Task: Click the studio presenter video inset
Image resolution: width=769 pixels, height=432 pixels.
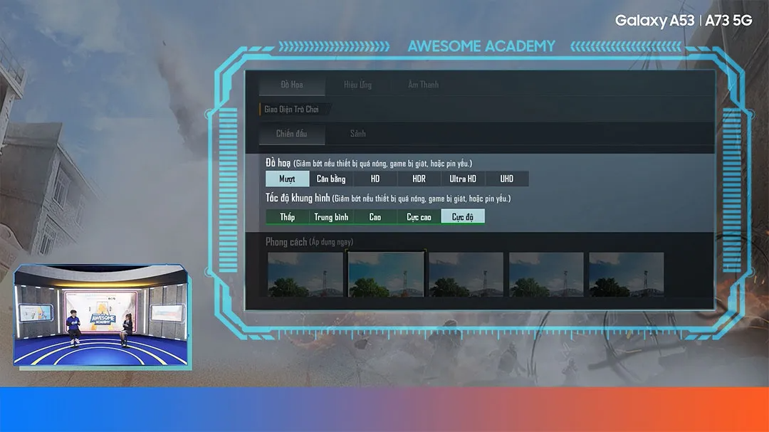Action: pos(102,319)
